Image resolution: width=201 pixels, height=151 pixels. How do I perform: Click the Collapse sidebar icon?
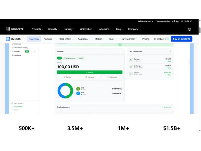point(12,110)
